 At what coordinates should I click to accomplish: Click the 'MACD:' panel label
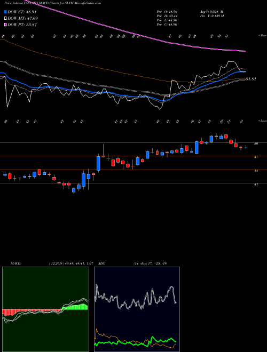point(16,263)
